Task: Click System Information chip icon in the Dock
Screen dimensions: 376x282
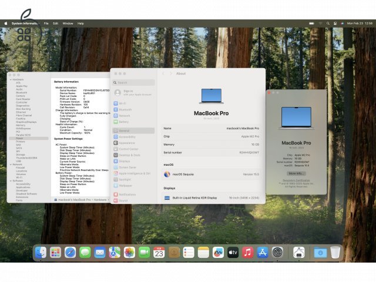Action: (x=299, y=253)
